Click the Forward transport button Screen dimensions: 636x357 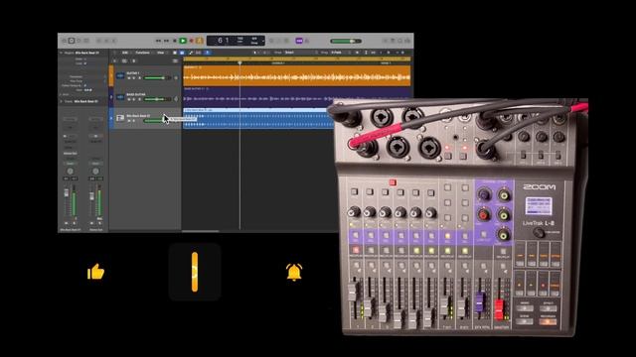point(166,41)
